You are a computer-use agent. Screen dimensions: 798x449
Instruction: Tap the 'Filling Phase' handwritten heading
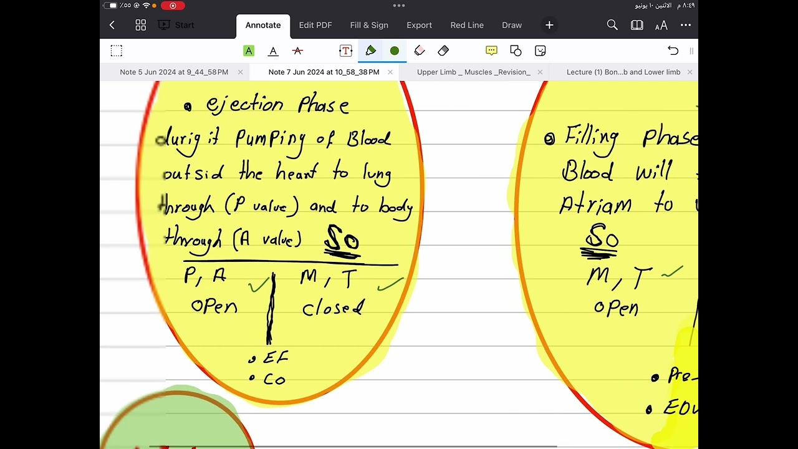631,138
